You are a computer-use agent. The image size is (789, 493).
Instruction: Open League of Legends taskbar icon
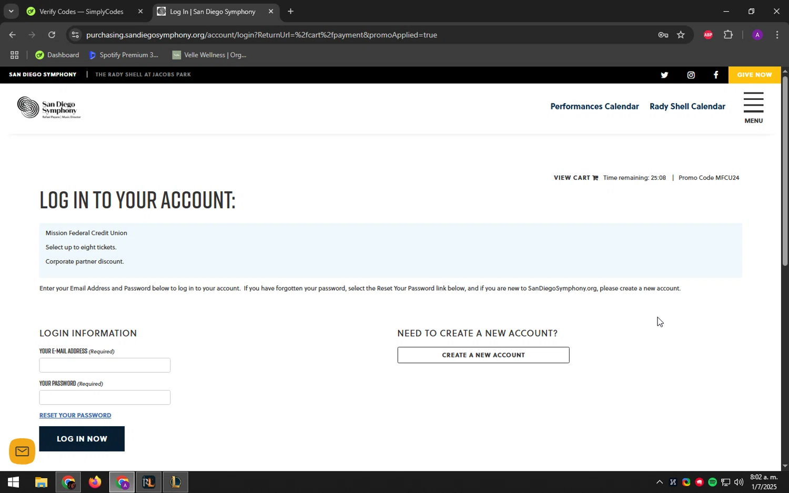tap(175, 482)
